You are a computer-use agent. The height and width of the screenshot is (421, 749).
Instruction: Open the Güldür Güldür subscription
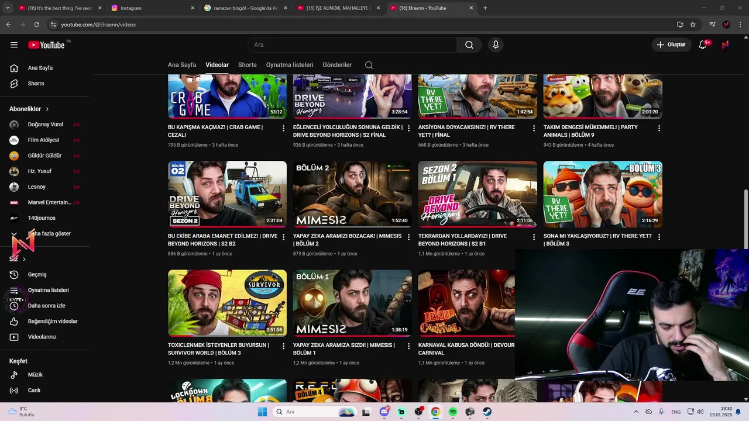(45, 156)
